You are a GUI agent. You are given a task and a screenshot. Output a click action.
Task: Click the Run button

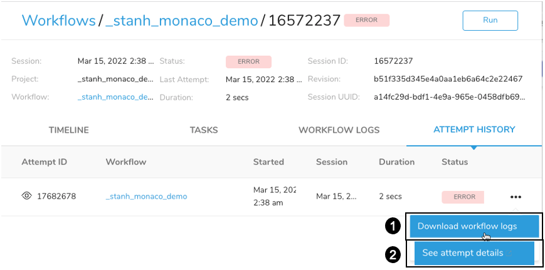point(490,20)
